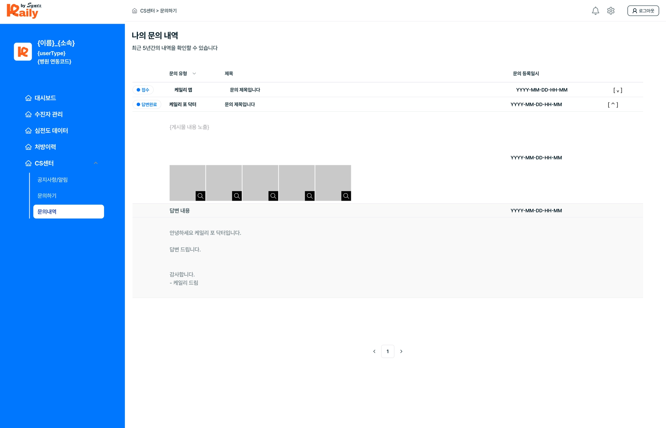Collapse the CS센터 sidebar menu
Image resolution: width=666 pixels, height=428 pixels.
point(96,163)
